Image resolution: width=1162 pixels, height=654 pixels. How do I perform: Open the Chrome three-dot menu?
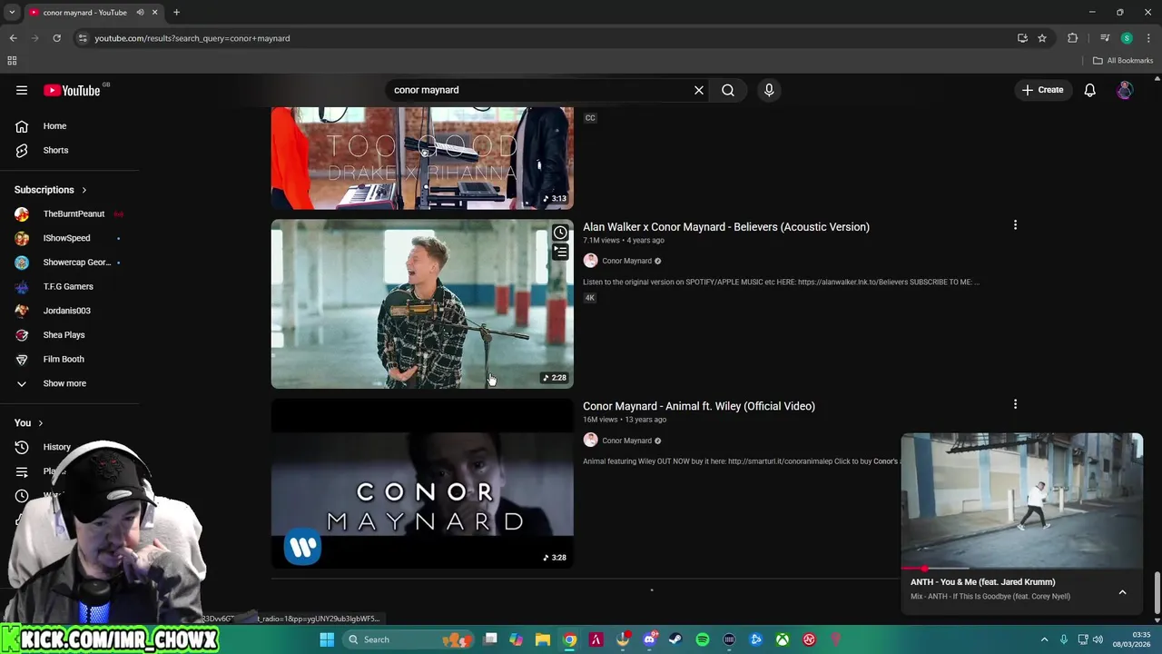point(1148,38)
